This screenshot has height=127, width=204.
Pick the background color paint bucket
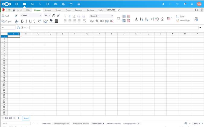click(x=51, y=21)
